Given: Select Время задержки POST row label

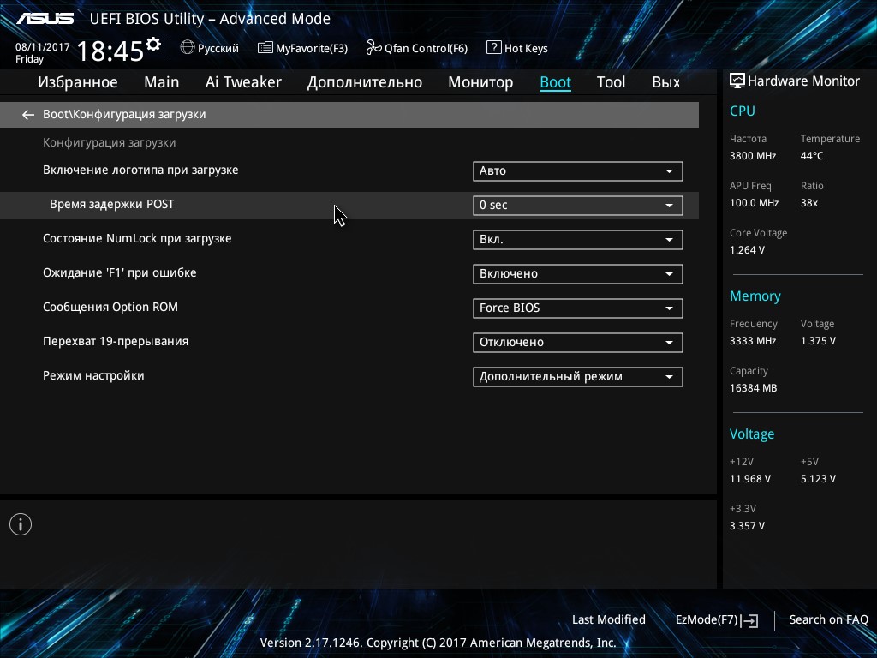Looking at the screenshot, I should [x=112, y=205].
